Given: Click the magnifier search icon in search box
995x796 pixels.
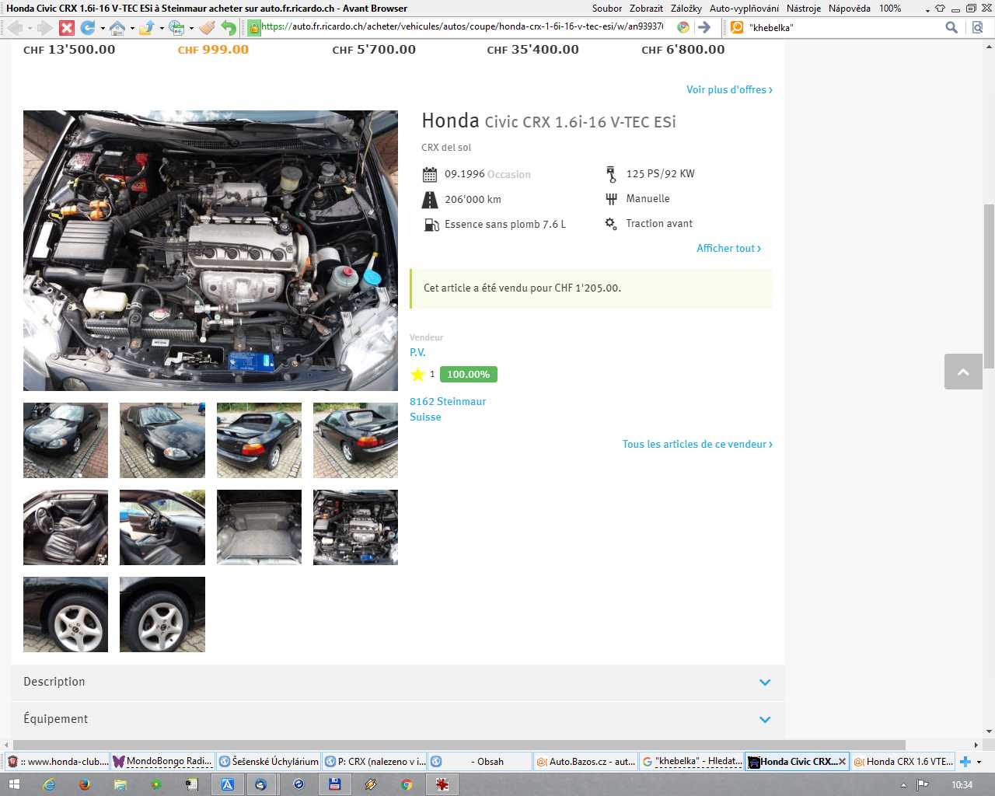Looking at the screenshot, I should pyautogui.click(x=951, y=27).
